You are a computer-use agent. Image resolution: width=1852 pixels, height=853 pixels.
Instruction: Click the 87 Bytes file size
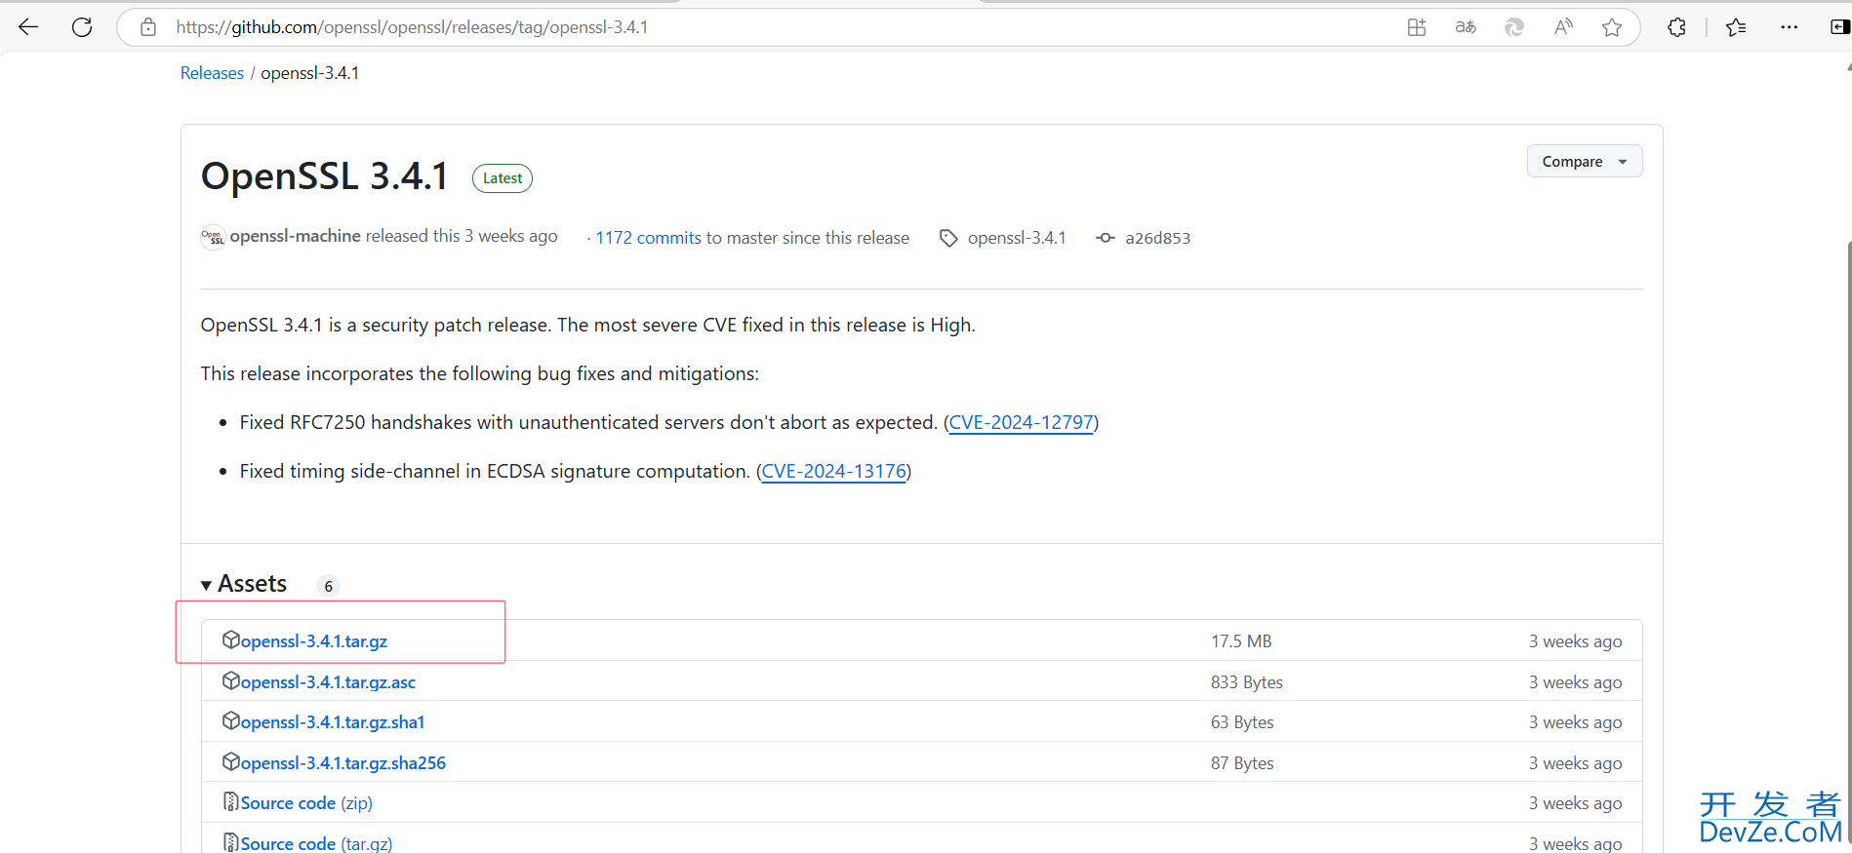click(1242, 763)
